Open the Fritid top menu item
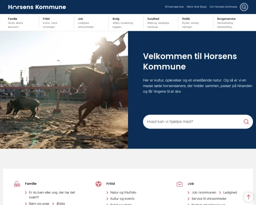 tap(56, 23)
